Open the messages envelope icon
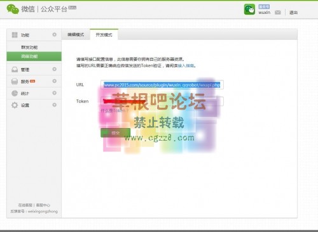Viewport: 318px width, 232px height. (x=278, y=13)
